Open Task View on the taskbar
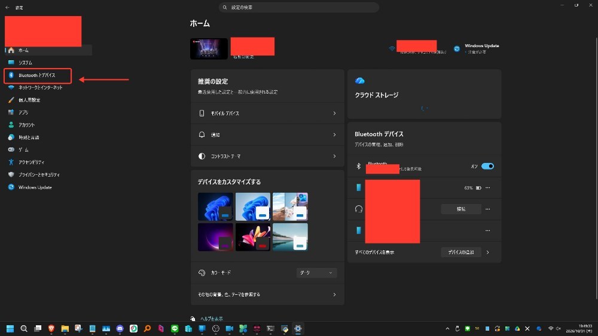The height and width of the screenshot is (336, 598). tap(37, 329)
